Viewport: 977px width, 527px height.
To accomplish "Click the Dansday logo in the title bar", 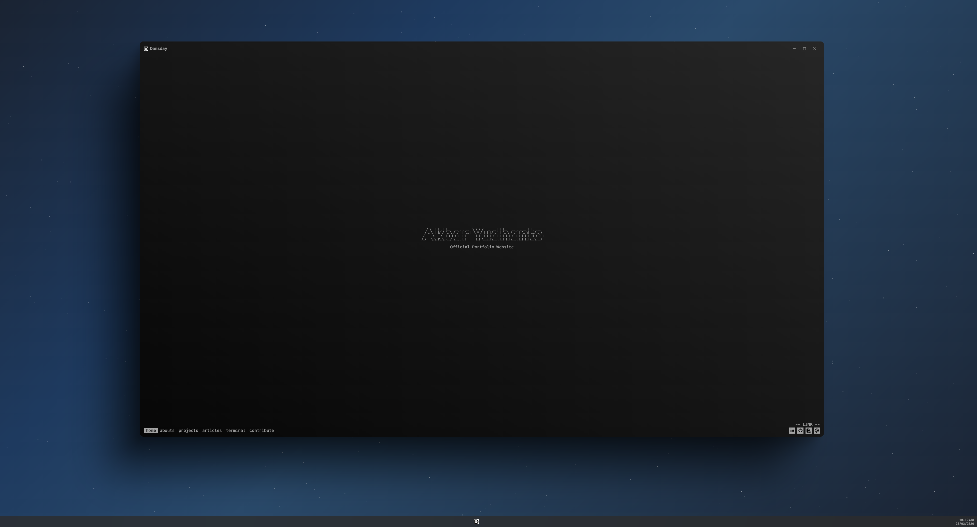I will 146,49.
